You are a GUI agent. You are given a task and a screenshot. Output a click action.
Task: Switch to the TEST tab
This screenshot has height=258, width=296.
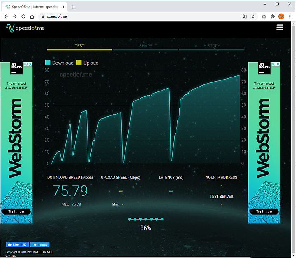click(79, 47)
